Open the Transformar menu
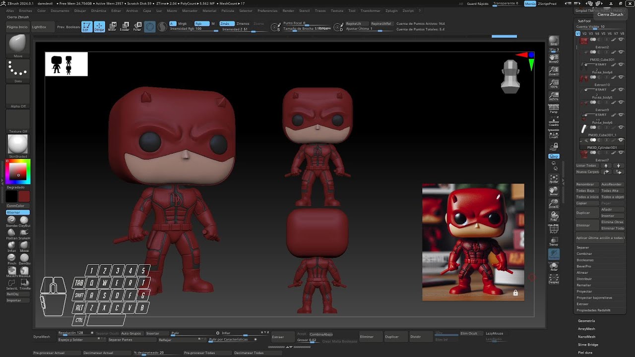The height and width of the screenshot is (357, 635). click(371, 10)
